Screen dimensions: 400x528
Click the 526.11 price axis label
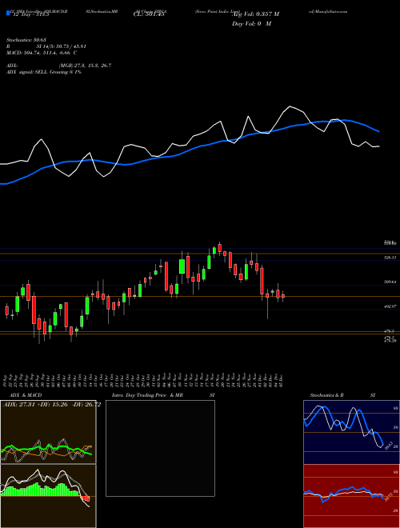(x=390, y=258)
